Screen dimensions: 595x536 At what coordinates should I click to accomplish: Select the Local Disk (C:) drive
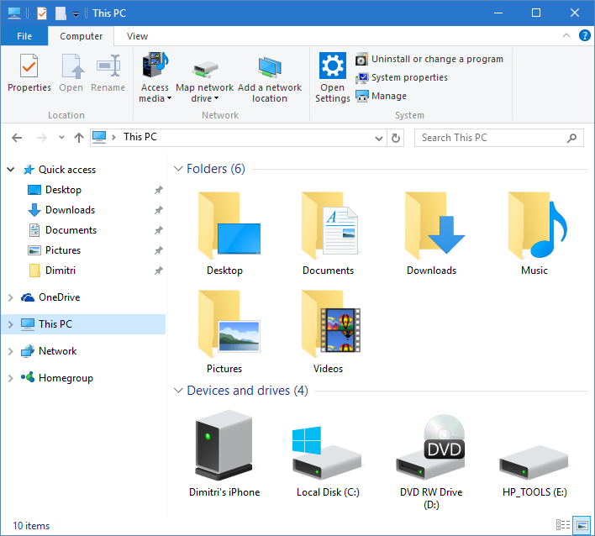click(x=326, y=453)
